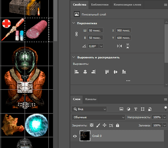168x148 pixels.
Task: Switch to the Свойства tab
Action: point(79,5)
